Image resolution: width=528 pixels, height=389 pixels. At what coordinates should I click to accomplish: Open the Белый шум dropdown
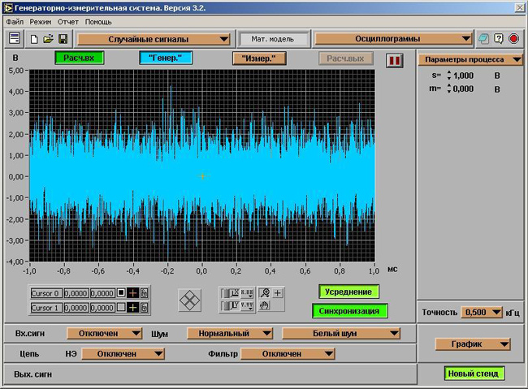341,334
